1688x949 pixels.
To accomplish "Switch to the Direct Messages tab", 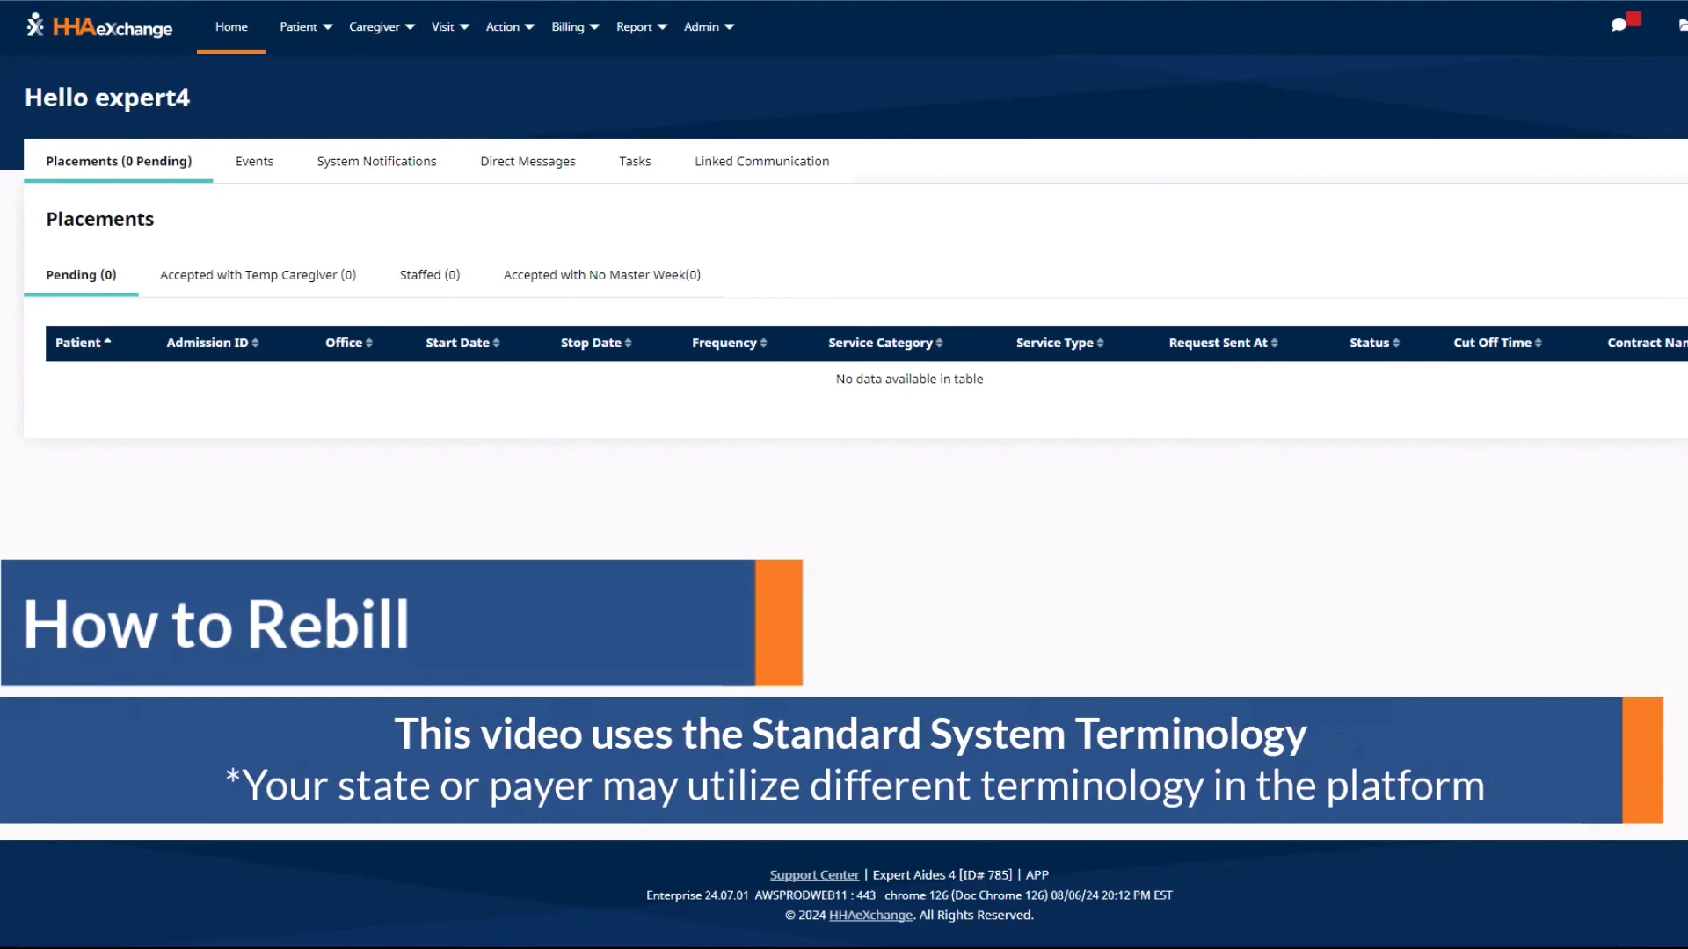I will click(x=527, y=161).
